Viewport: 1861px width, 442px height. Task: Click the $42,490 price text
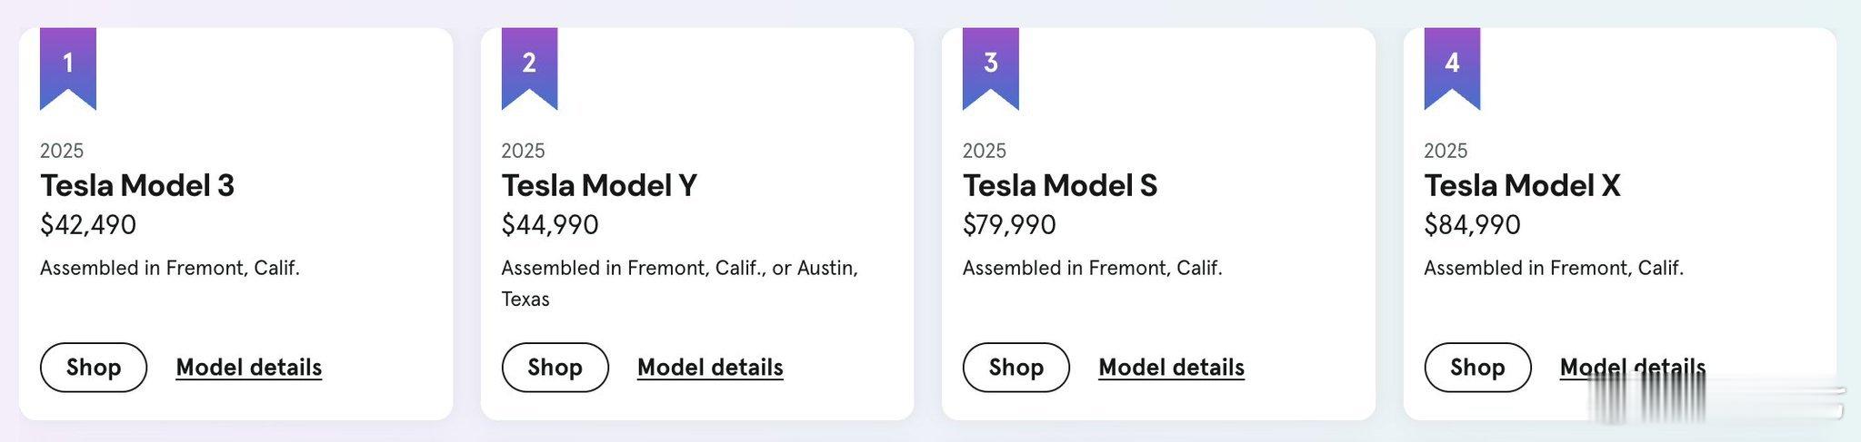[x=88, y=225]
